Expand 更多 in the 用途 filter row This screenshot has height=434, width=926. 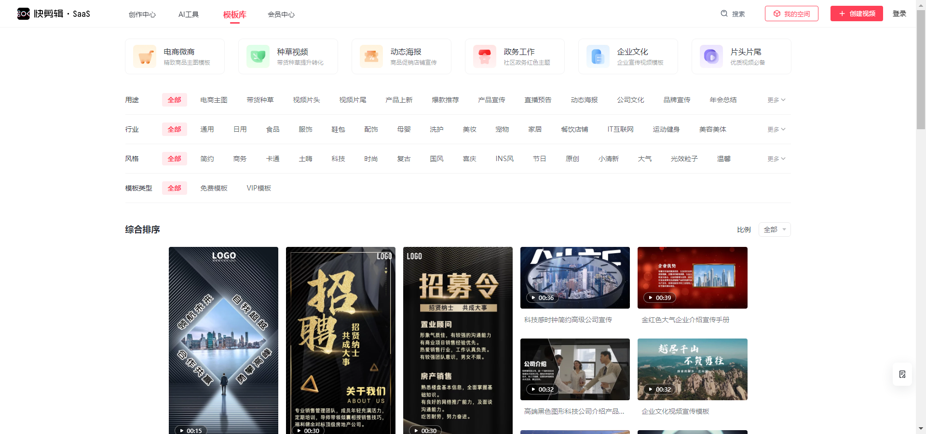click(776, 100)
